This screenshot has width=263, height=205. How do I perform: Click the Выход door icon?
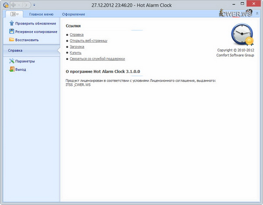point(11,69)
